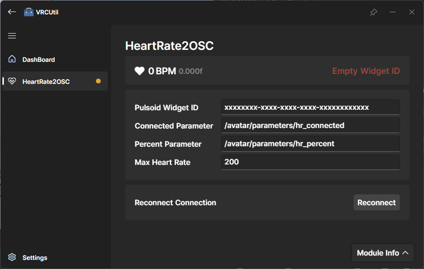Image resolution: width=424 pixels, height=269 pixels.
Task: Select the HeartRate2OSC navigation item
Action: 46,82
